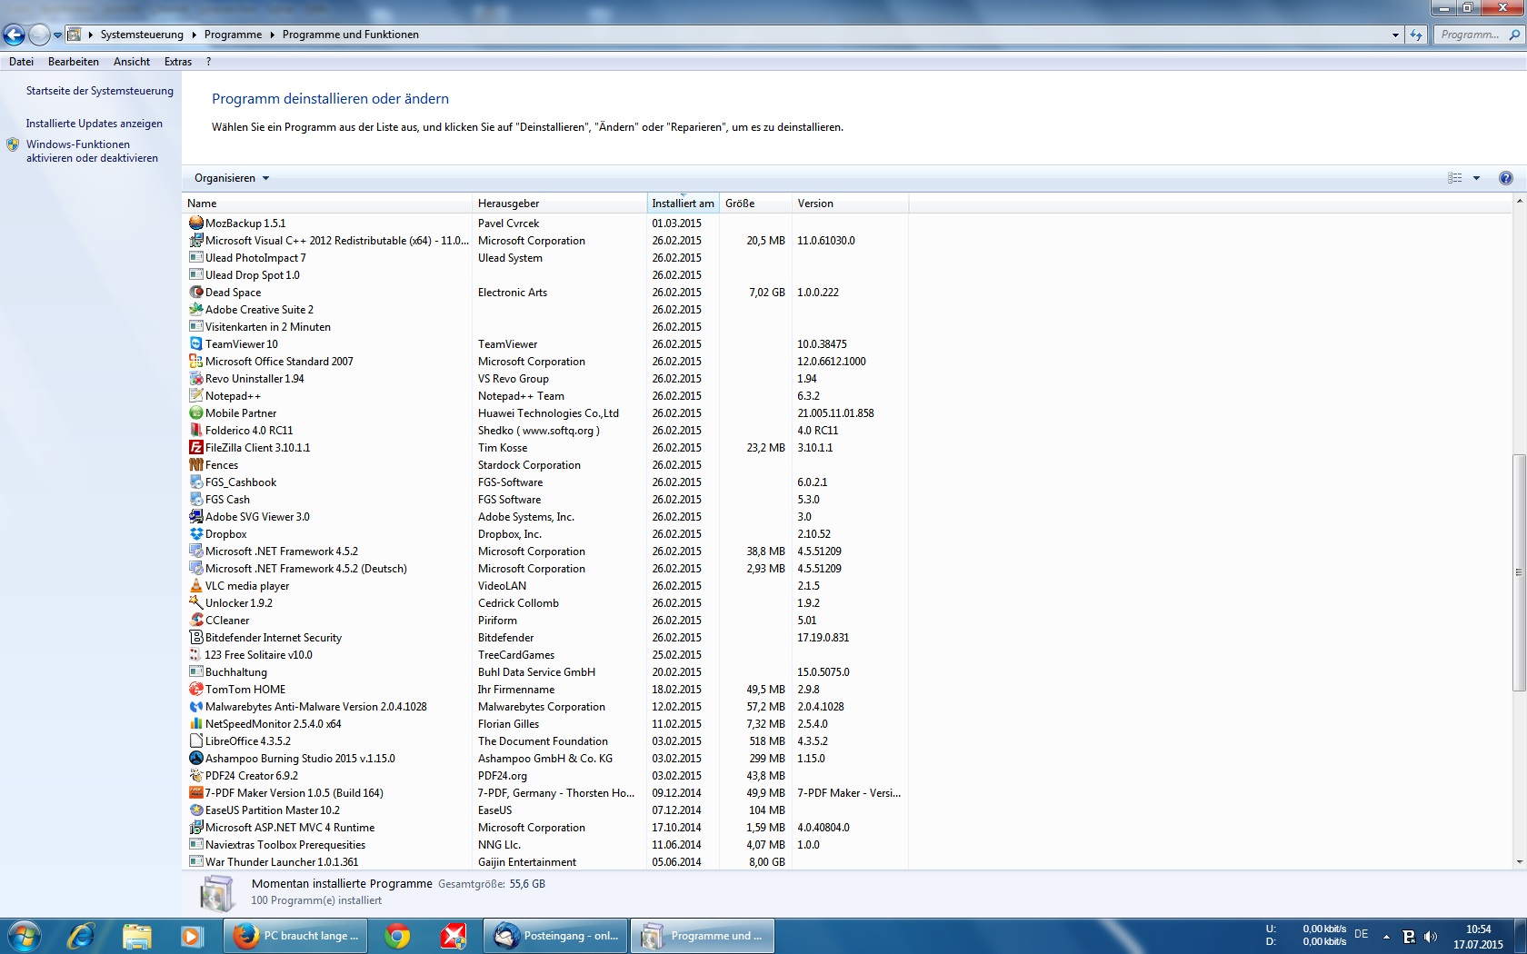
Task: Open the Windows Start orb
Action: 25,936
